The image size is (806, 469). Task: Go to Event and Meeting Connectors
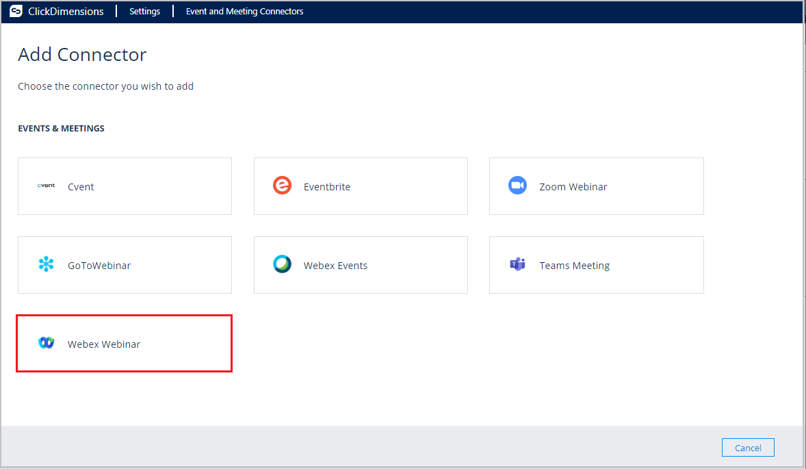click(x=245, y=12)
